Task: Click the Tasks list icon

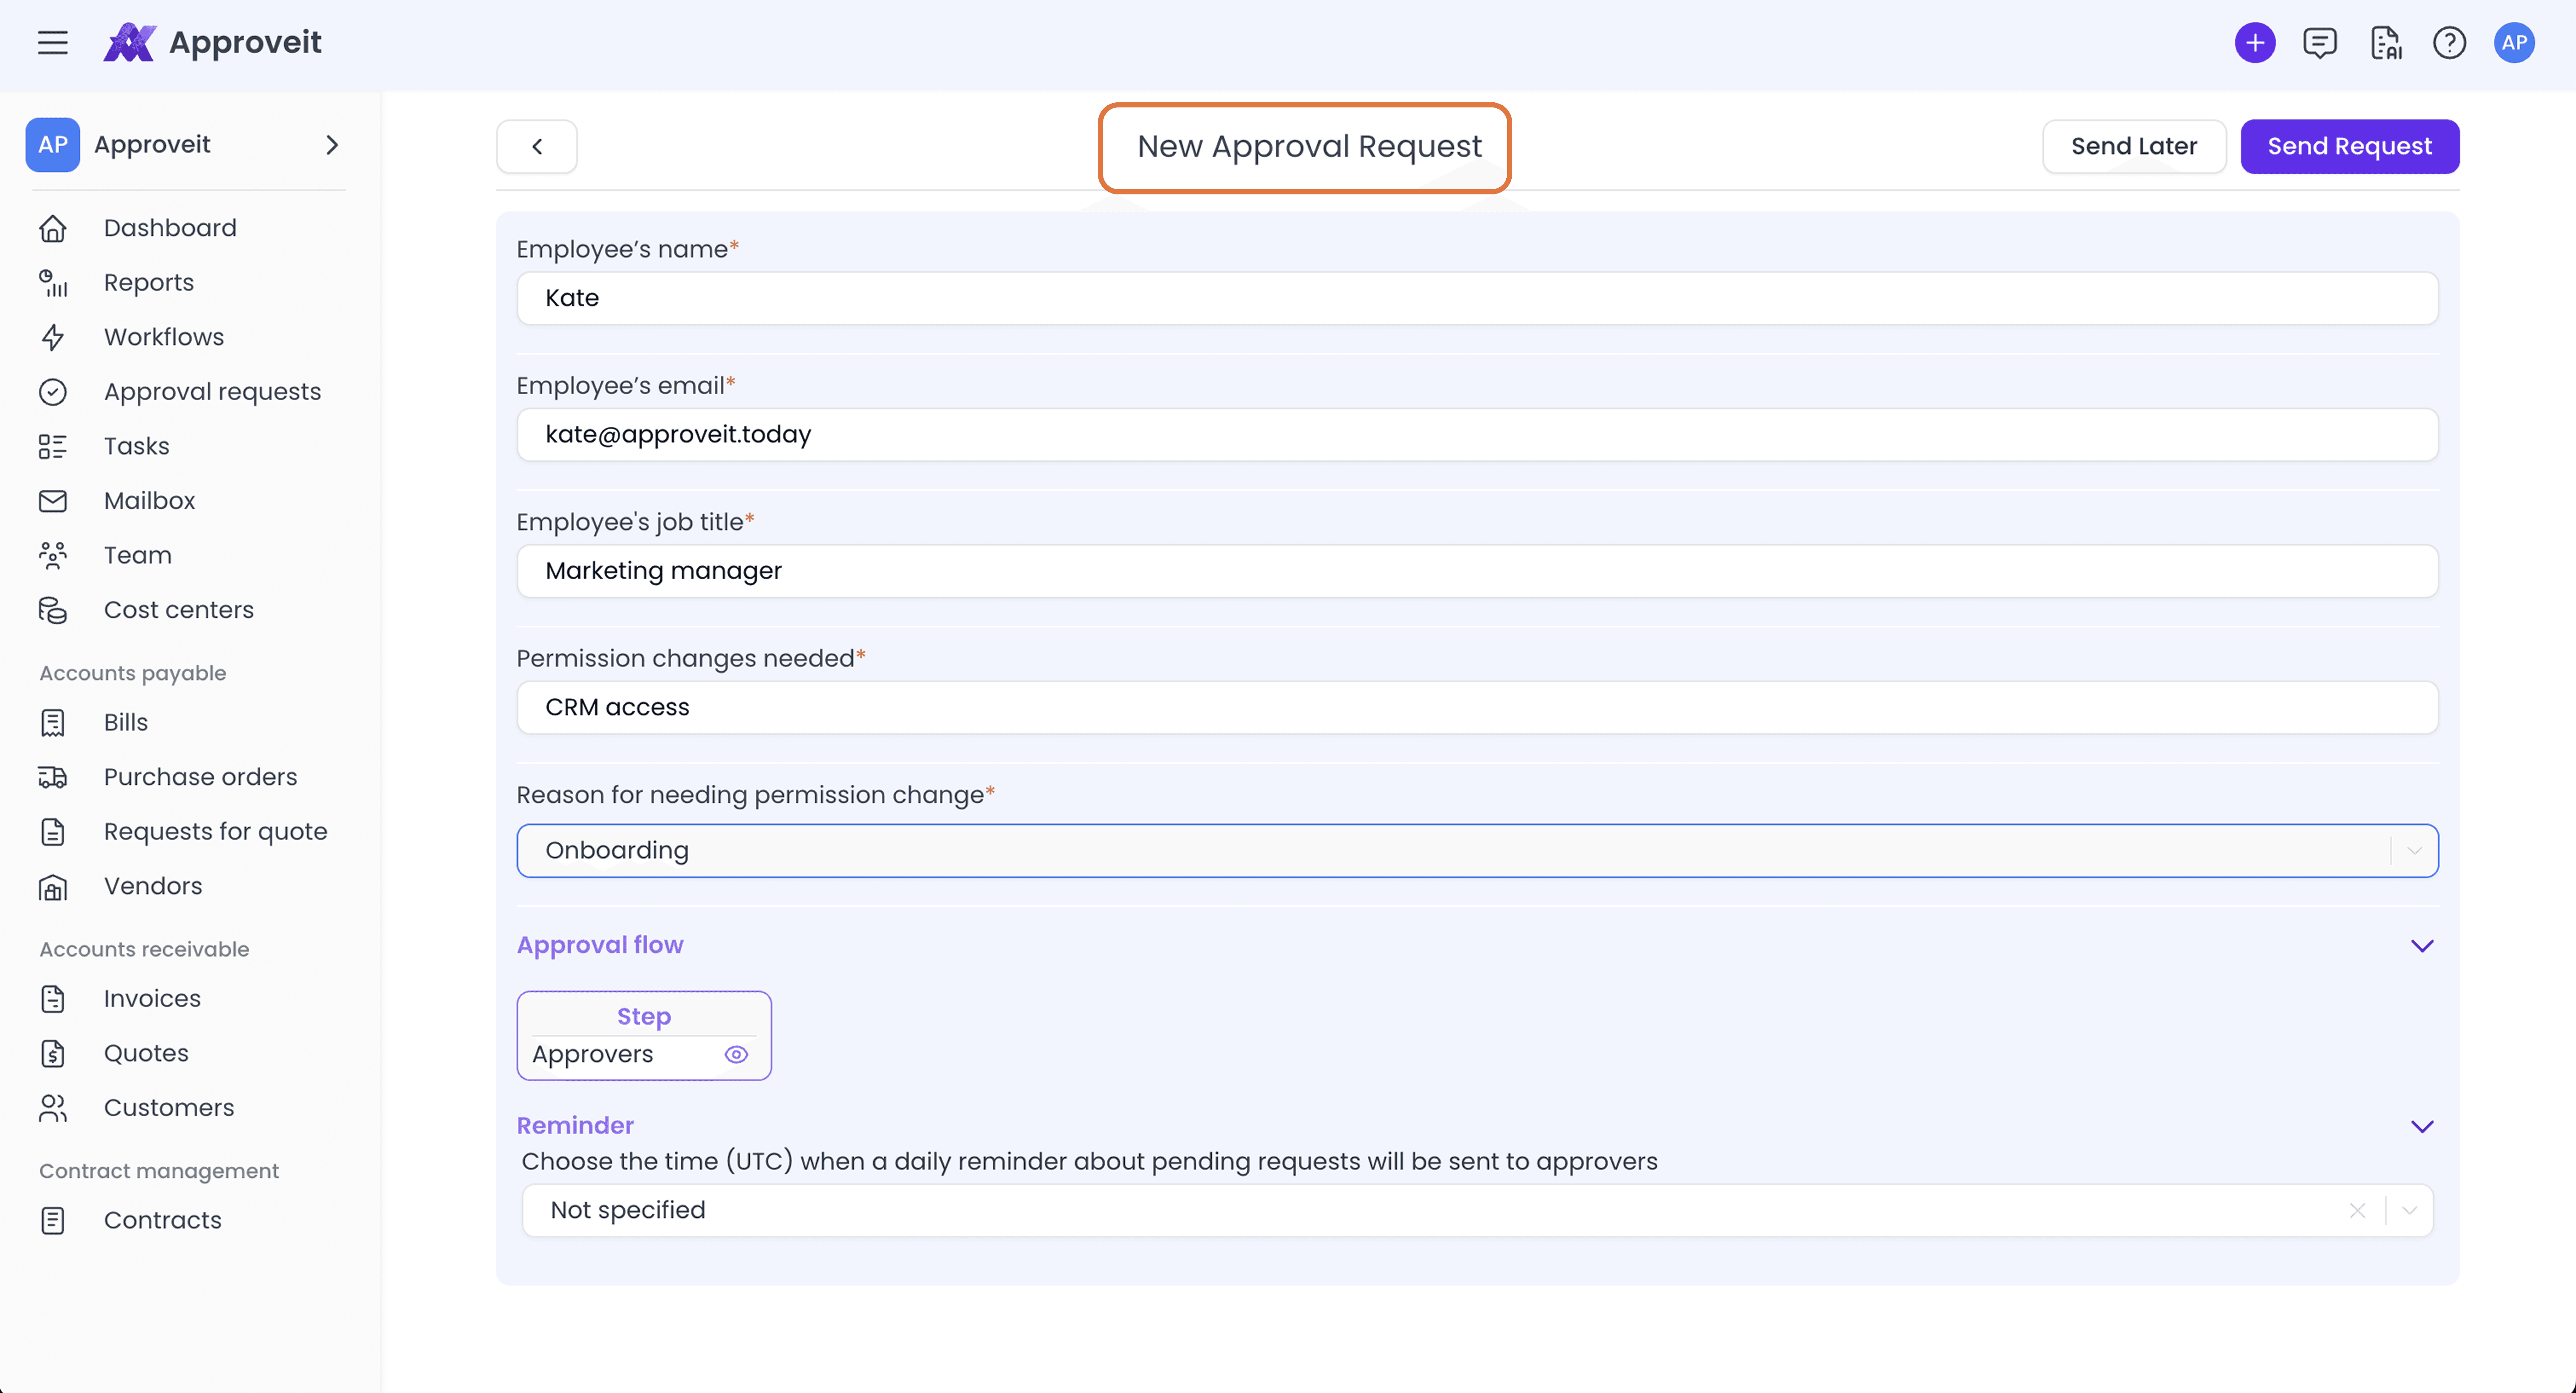Action: point(53,447)
